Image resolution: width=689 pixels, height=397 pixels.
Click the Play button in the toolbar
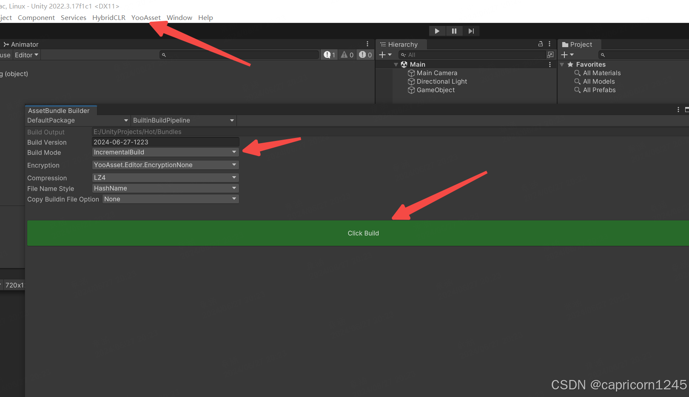[x=437, y=31]
